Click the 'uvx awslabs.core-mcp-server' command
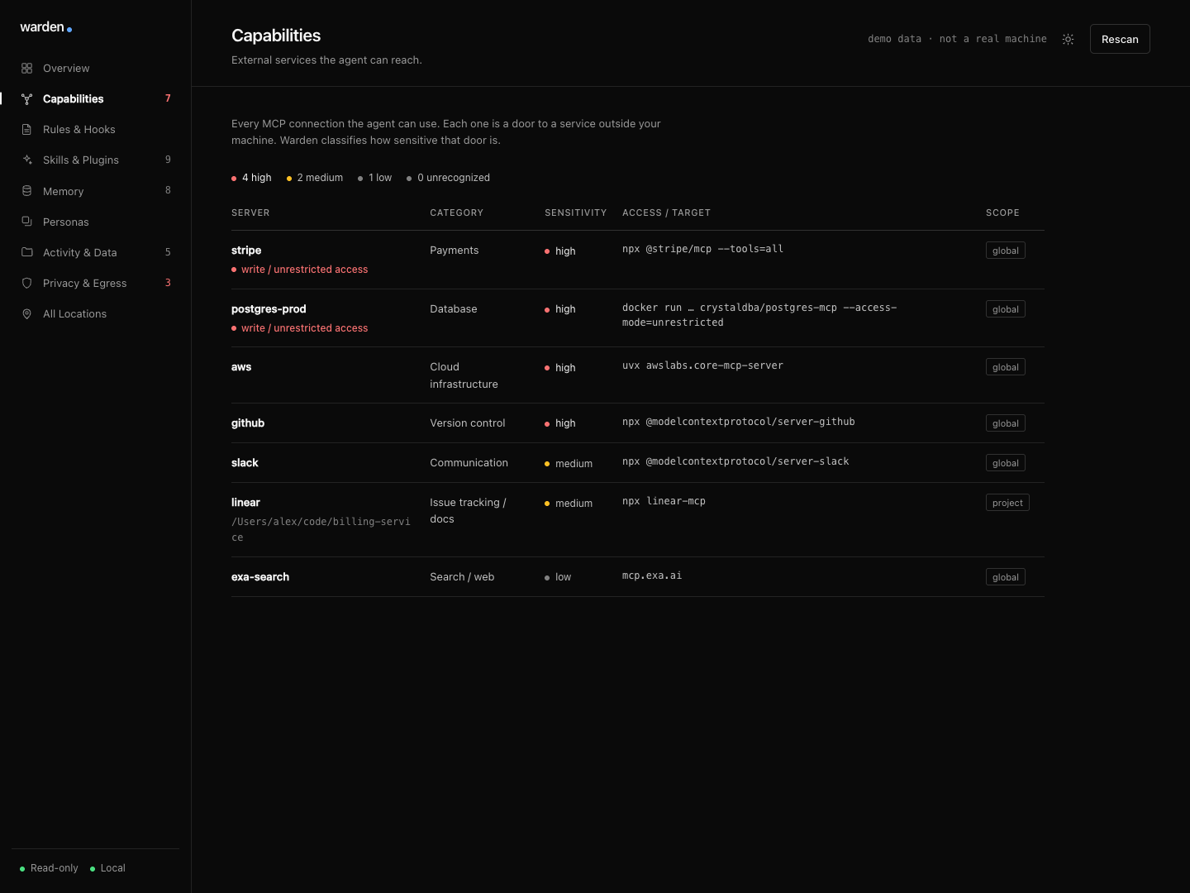The image size is (1190, 893). [x=702, y=365]
